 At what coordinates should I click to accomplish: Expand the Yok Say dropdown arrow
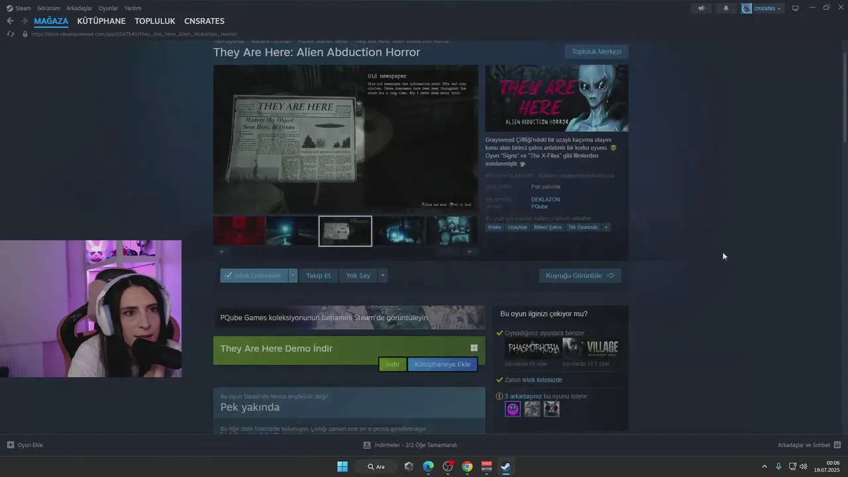pos(382,276)
